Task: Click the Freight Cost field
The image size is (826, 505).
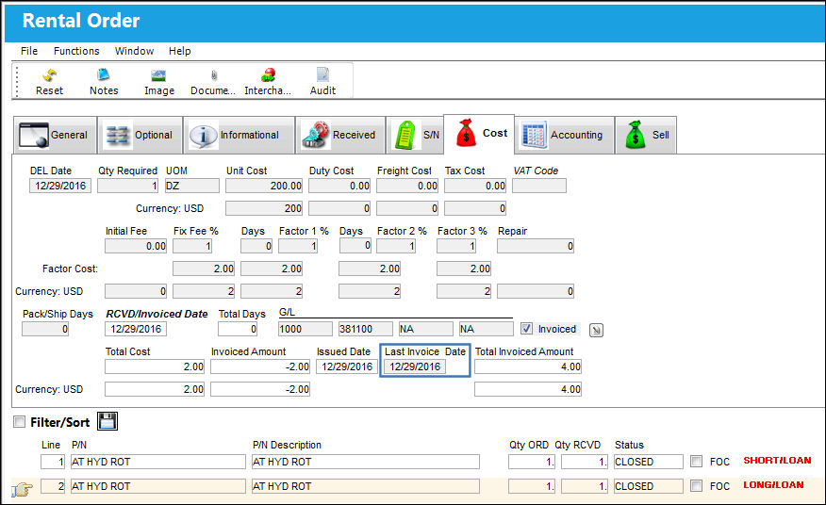Action: [x=407, y=186]
